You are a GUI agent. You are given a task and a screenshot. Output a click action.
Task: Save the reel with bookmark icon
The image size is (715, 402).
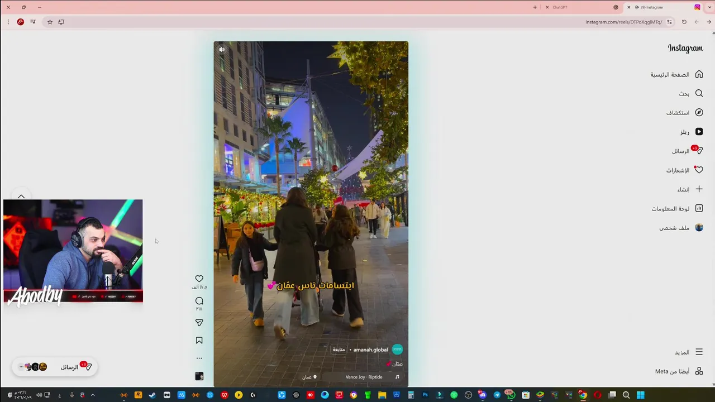point(199,341)
